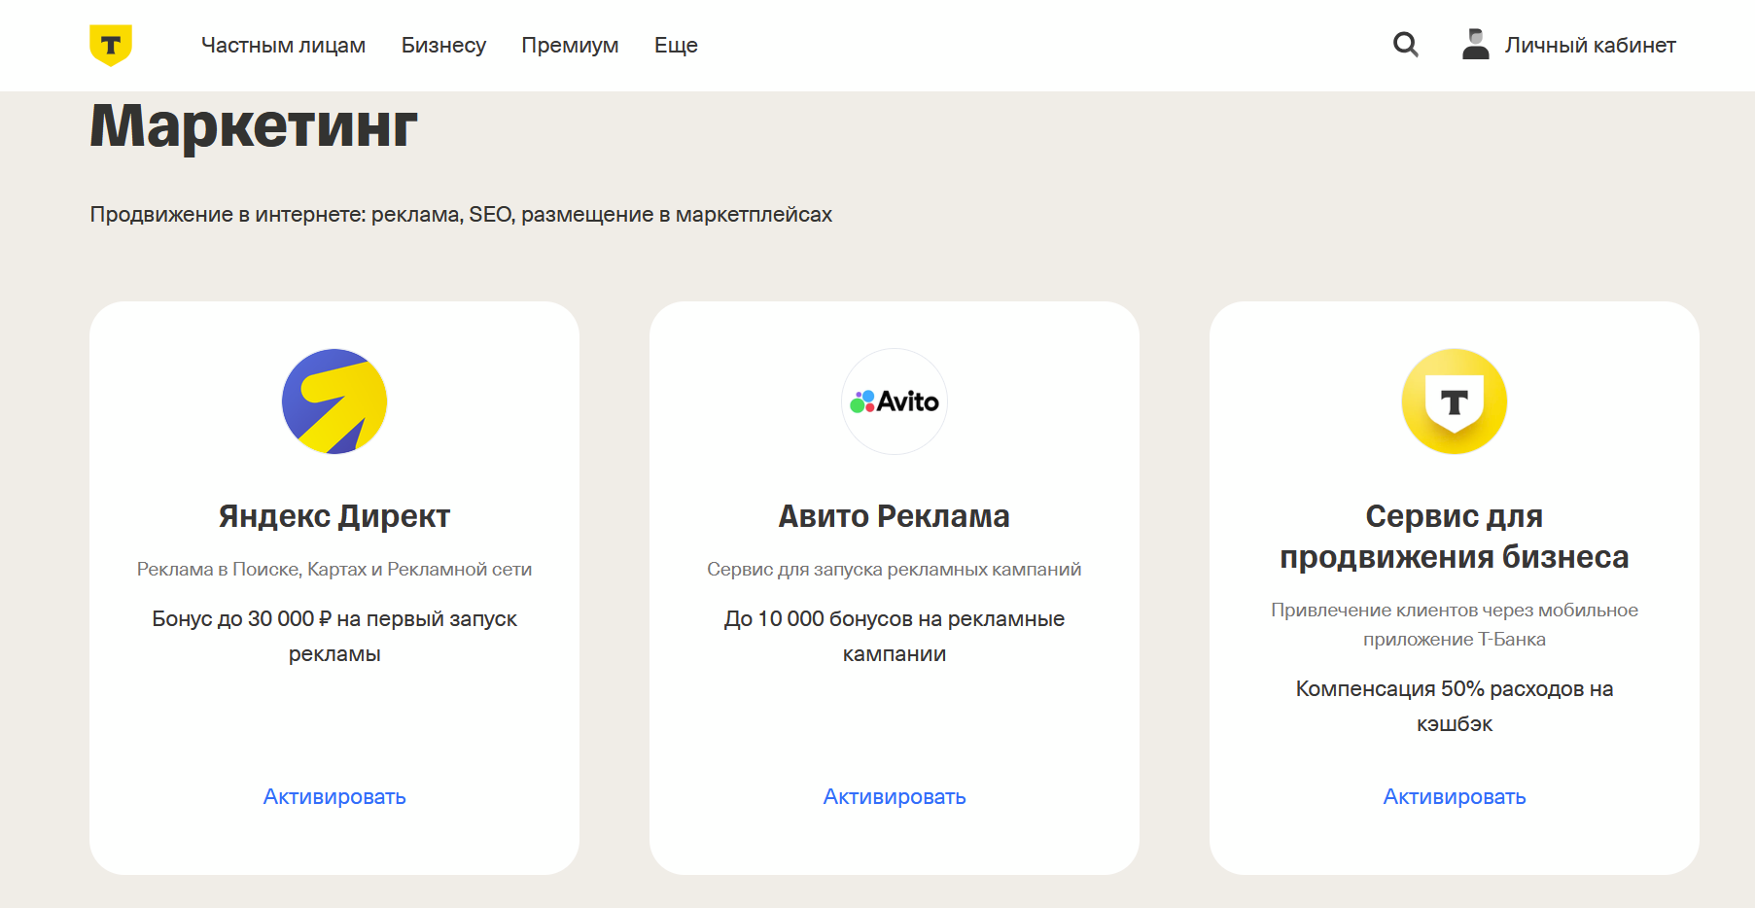Click the user profile avatar icon
This screenshot has width=1755, height=908.
coord(1476,45)
